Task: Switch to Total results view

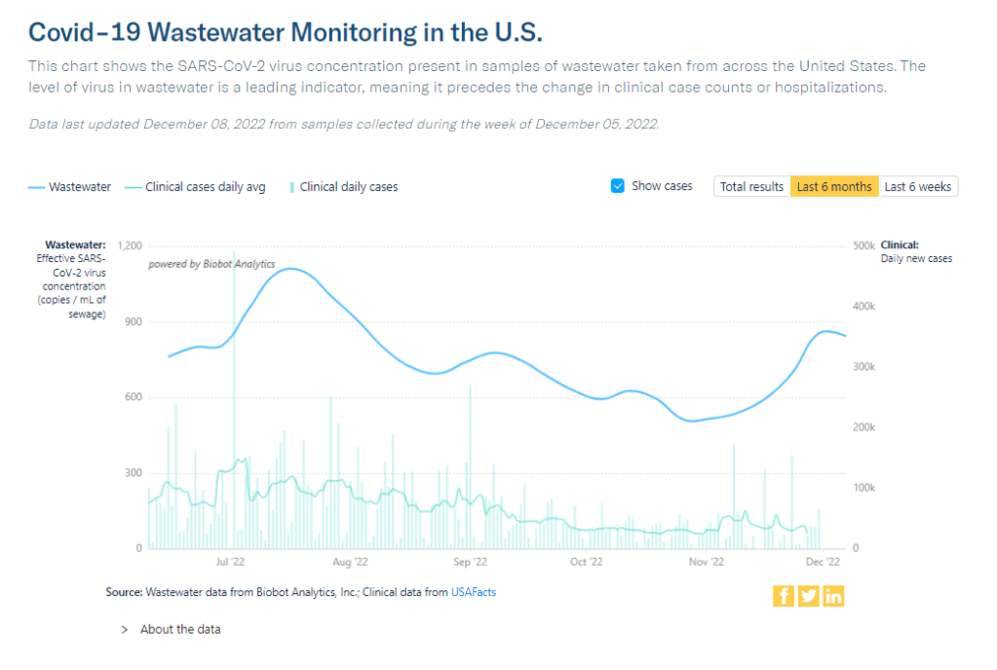Action: [751, 186]
